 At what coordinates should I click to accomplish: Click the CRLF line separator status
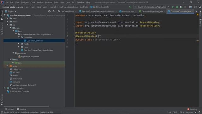[x=175, y=112]
